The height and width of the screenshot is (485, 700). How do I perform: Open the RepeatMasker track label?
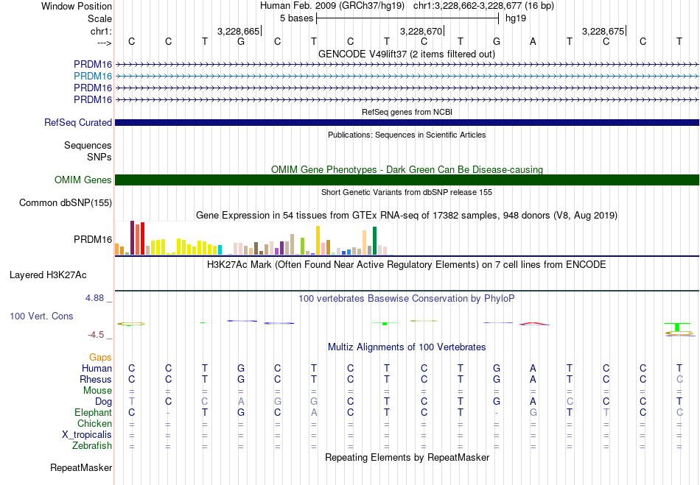tap(81, 468)
